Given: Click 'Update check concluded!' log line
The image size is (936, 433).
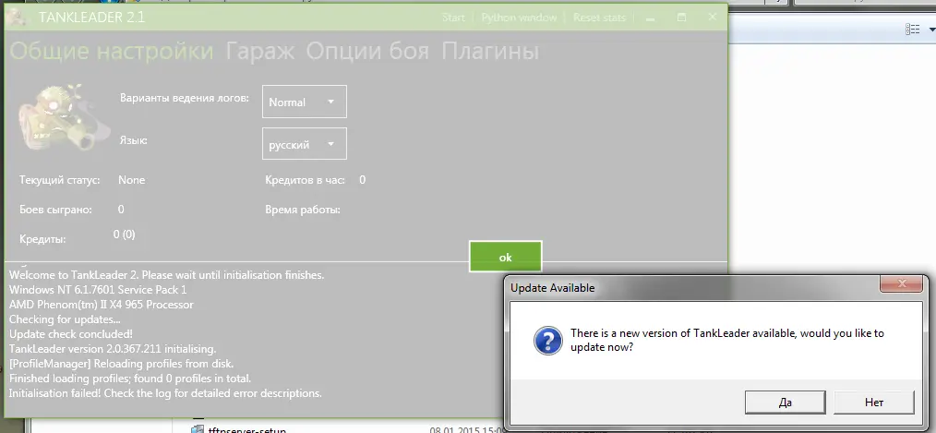Looking at the screenshot, I should click(x=71, y=334).
